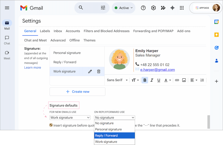Click Create new signature button
This screenshot has width=223, height=145.
(x=77, y=92)
